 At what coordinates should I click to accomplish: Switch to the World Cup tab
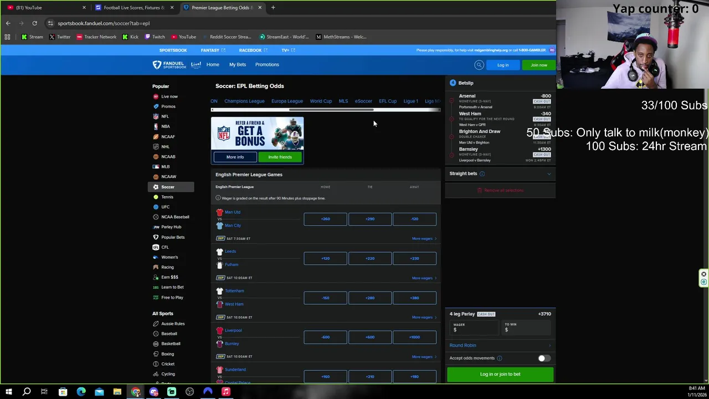click(x=321, y=101)
